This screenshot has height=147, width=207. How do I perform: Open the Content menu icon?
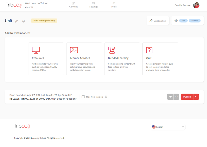pos(73,3)
